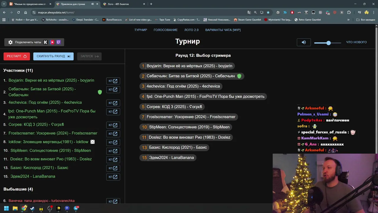
Task: Adjust the volume slider
Action: 328,43
